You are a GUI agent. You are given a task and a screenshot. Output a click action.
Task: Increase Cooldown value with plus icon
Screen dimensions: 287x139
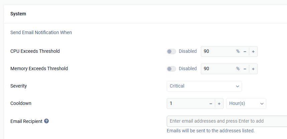(219, 104)
